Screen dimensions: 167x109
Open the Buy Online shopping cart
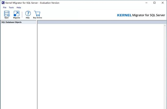[x=38, y=15]
